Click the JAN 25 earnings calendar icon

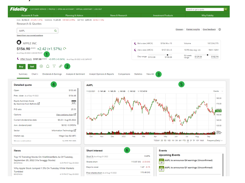click(x=161, y=169)
